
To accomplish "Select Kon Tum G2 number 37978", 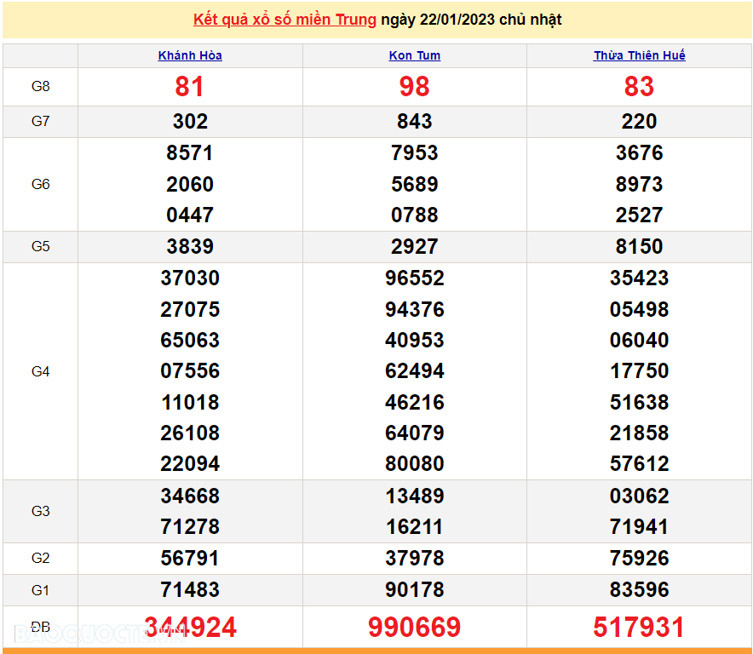I will click(415, 559).
